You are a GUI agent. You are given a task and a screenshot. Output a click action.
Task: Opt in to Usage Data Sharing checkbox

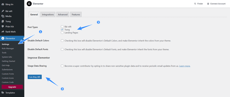62,66
